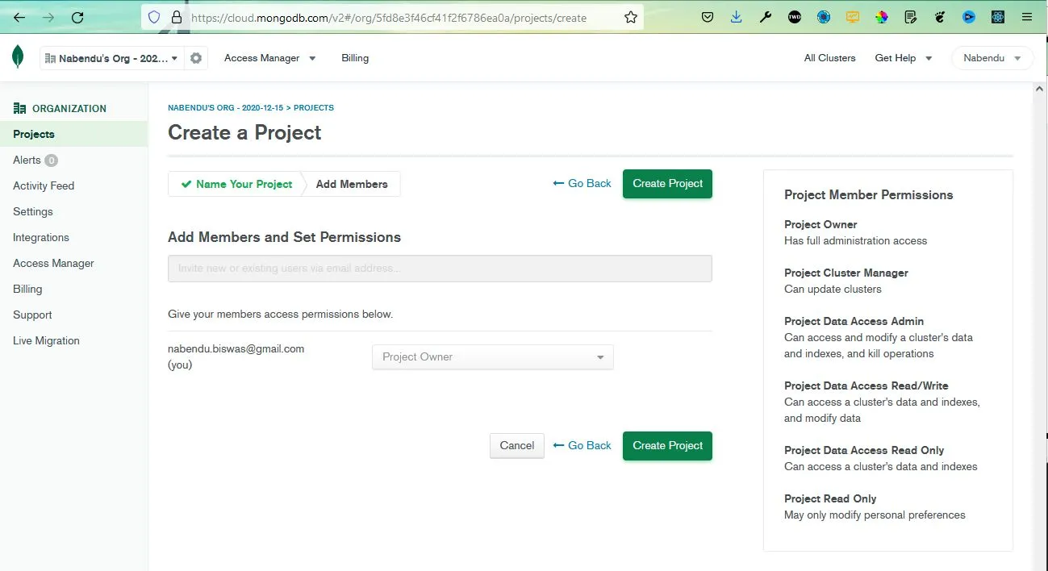The image size is (1048, 571).
Task: Open the color wheel extension
Action: tap(882, 17)
